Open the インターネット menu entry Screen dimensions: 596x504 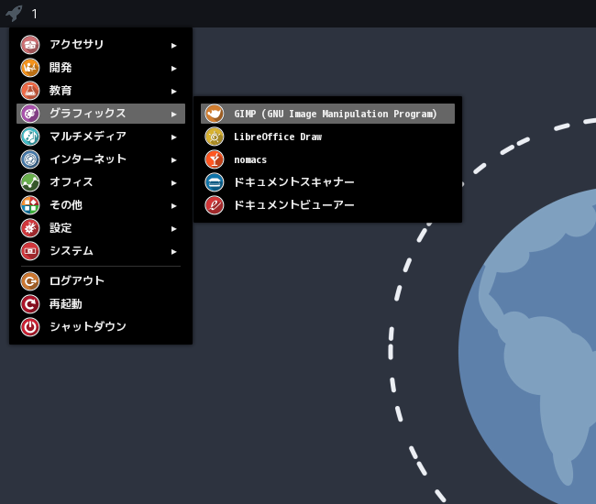(101, 159)
